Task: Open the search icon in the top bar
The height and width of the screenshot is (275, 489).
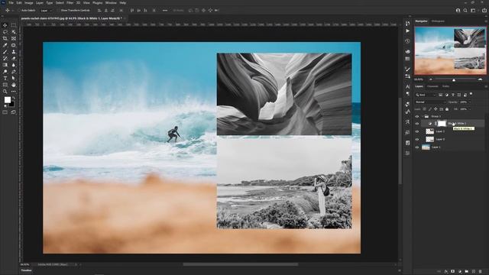Action: (465, 10)
